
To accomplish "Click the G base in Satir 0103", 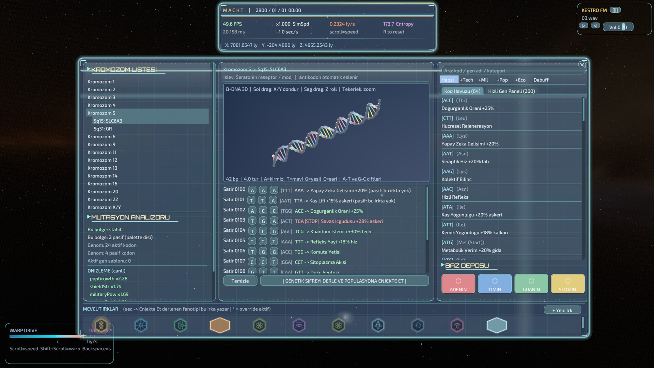I will click(263, 221).
